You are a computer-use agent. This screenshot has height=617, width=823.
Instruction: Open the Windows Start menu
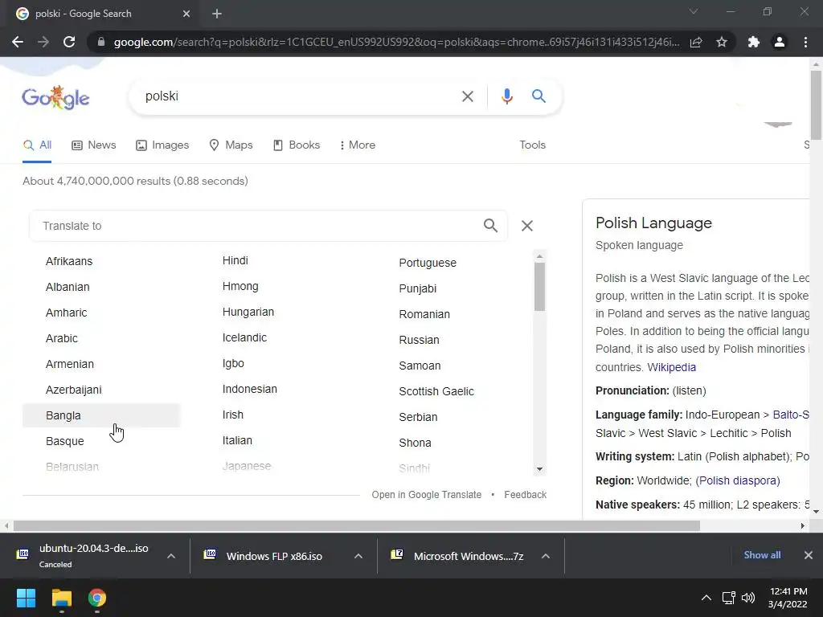[26, 598]
